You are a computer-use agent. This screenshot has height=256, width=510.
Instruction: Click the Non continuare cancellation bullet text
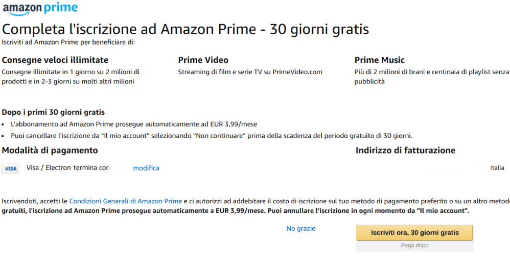tap(212, 136)
